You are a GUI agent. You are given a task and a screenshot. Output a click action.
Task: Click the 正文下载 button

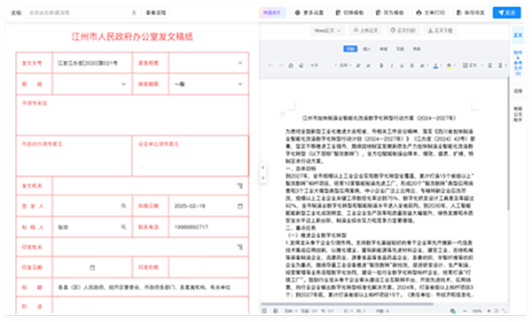(440, 30)
